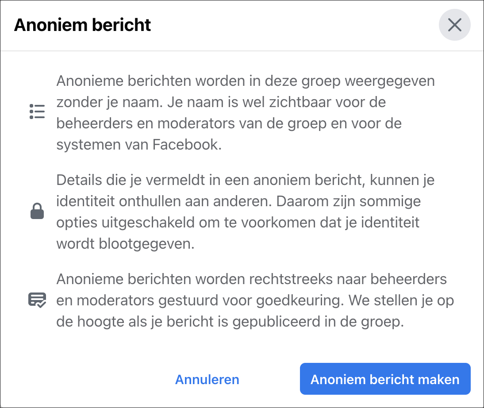Click 'gepubliceerd in de groep' text

(x=318, y=322)
